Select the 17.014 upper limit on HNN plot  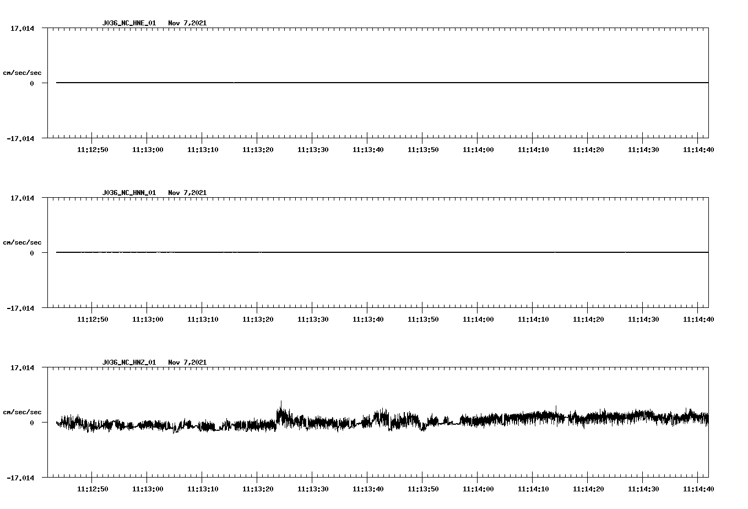click(22, 198)
